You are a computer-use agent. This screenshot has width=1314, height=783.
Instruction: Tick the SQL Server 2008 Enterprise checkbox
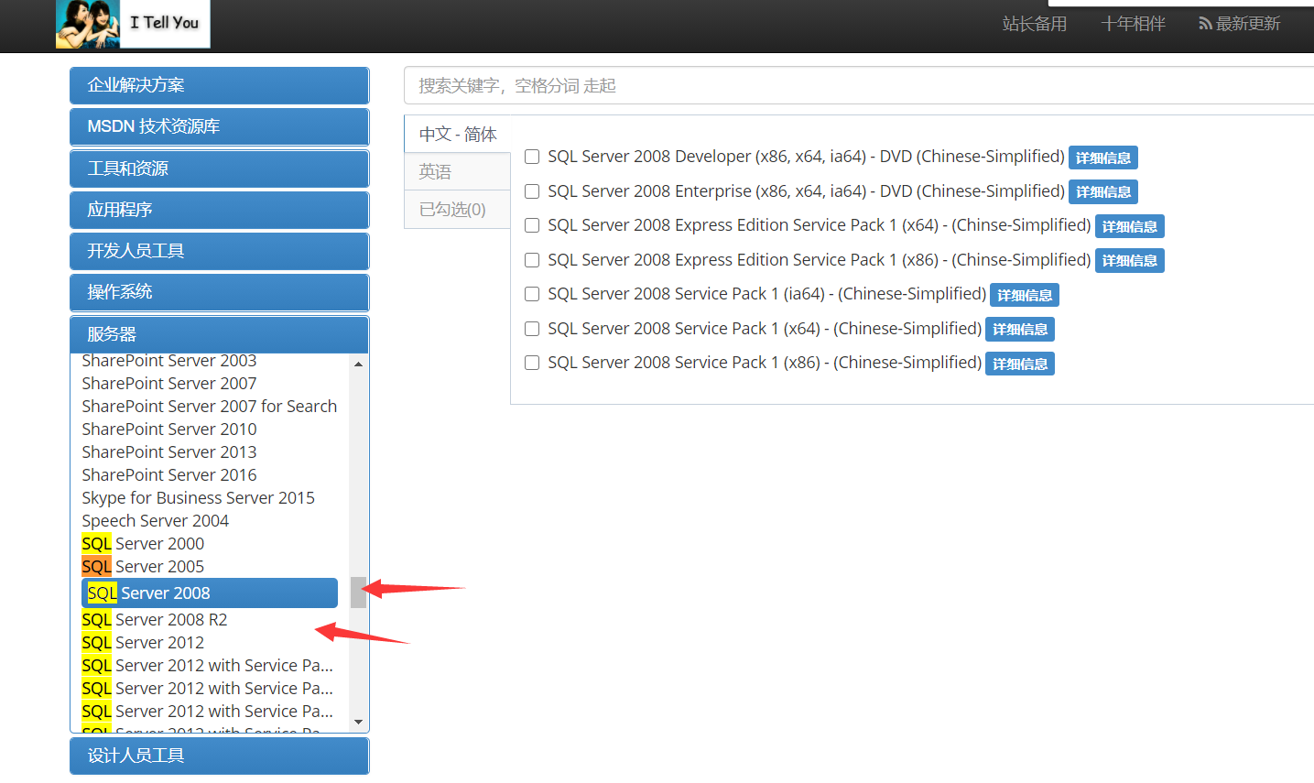(x=531, y=191)
